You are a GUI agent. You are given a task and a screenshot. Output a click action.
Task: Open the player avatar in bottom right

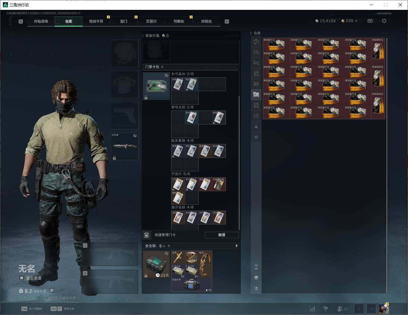click(384, 309)
